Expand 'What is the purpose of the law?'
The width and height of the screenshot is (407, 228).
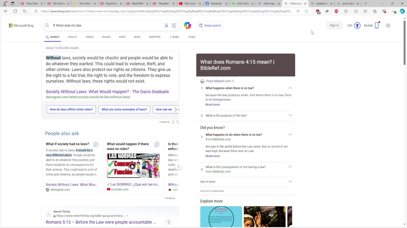(290, 116)
